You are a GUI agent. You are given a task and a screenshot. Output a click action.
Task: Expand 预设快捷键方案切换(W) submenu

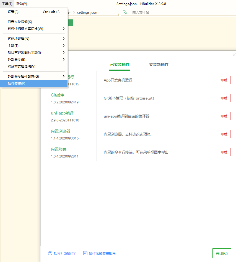34,29
